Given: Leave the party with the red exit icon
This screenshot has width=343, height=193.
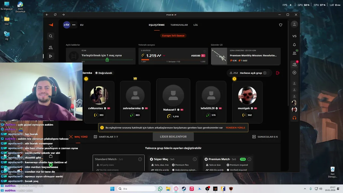Looking at the screenshot, I should click(x=278, y=73).
